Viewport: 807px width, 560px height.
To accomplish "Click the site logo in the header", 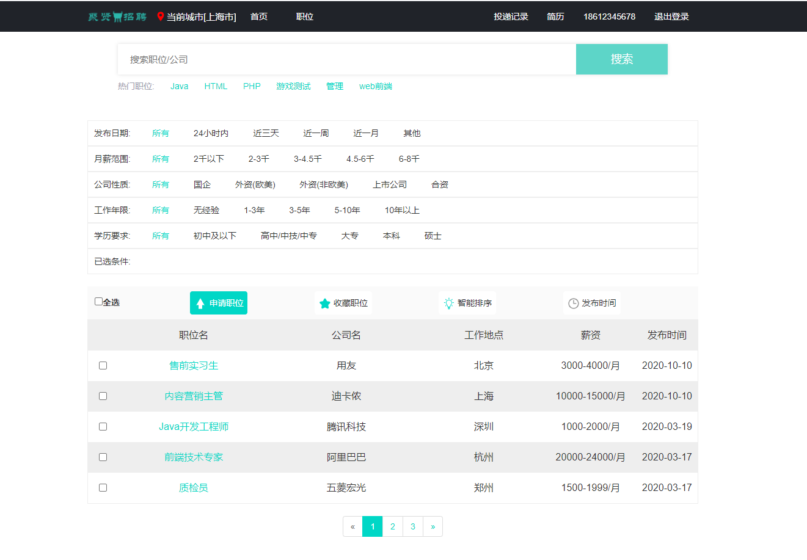I will tap(117, 16).
